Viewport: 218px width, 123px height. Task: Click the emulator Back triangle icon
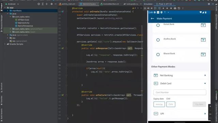(163, 8)
